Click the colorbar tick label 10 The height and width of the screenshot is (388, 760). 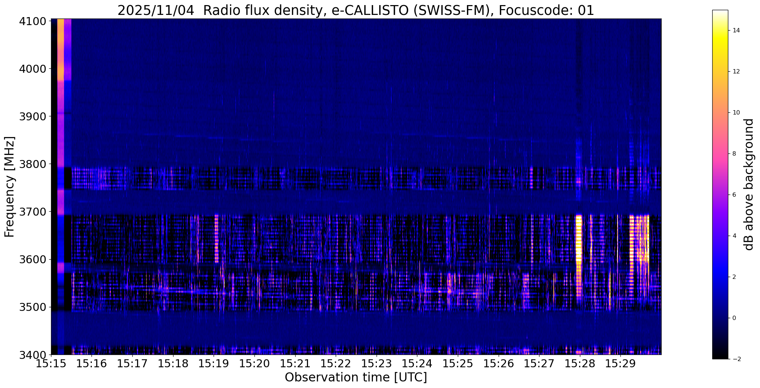tap(736, 113)
